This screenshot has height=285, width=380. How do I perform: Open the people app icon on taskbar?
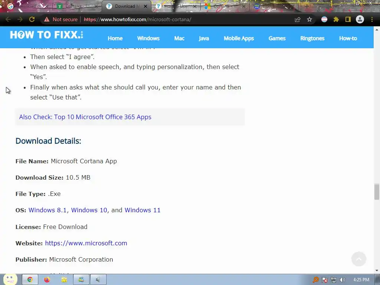point(81,280)
